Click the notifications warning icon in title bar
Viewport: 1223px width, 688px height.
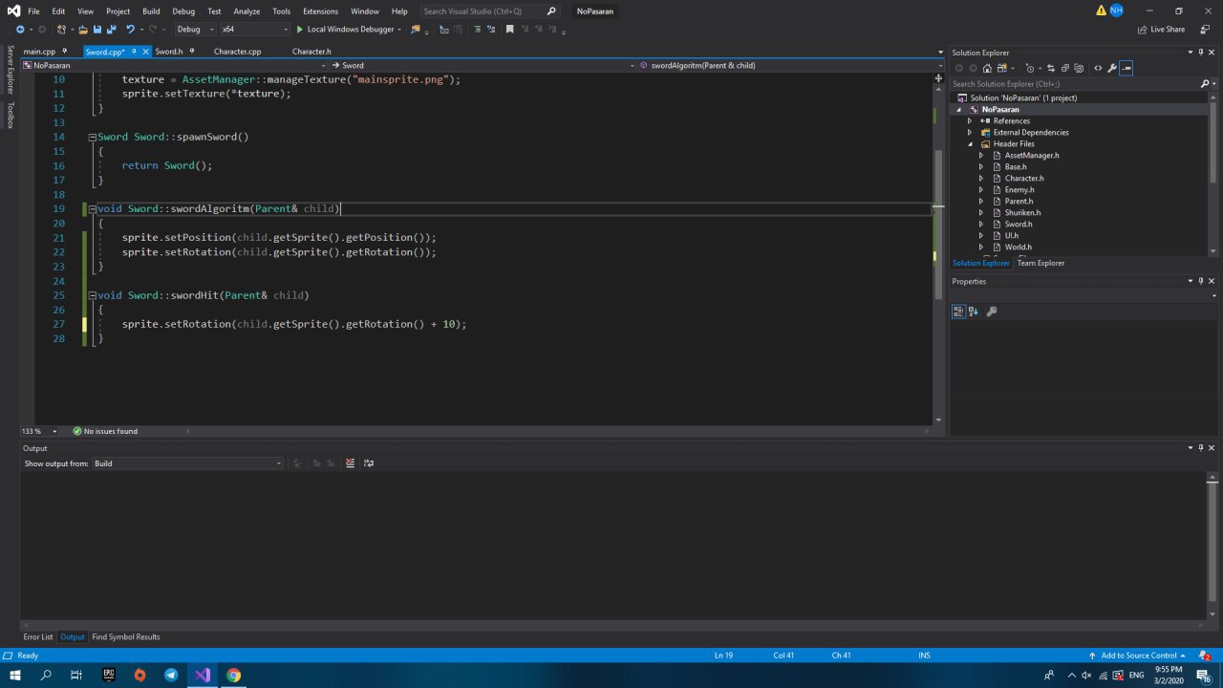click(x=1101, y=11)
